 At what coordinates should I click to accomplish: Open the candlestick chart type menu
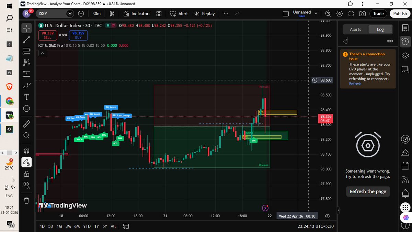(112, 14)
